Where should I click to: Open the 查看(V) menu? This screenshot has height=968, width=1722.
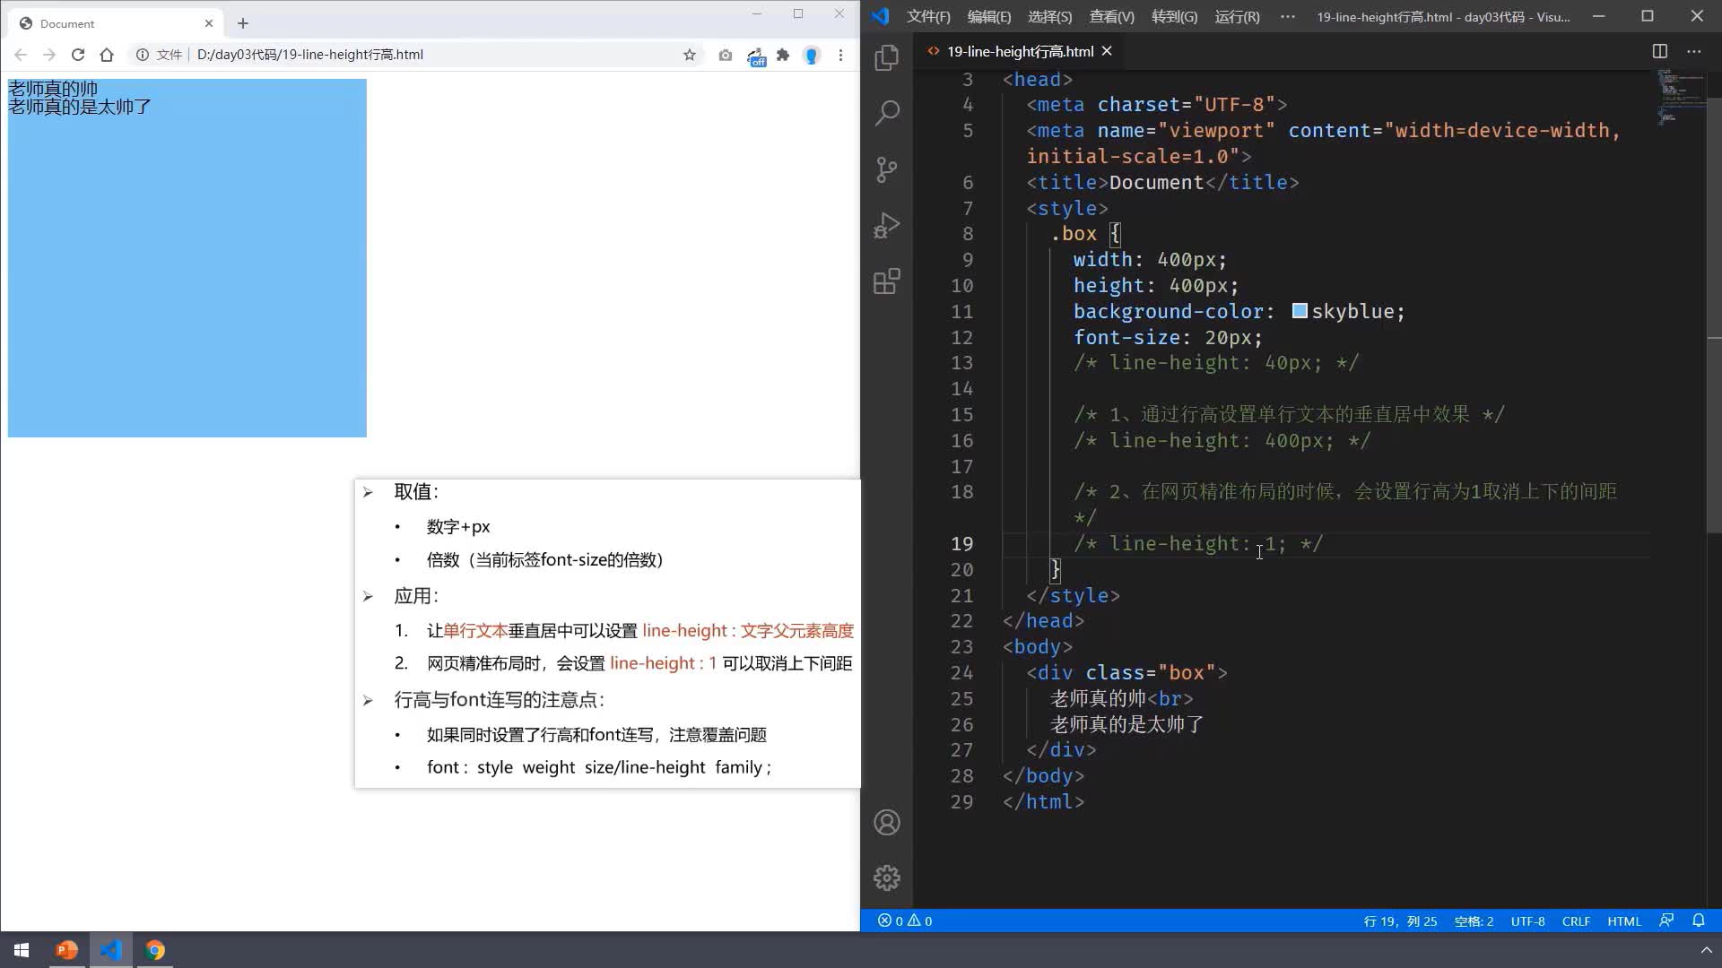tap(1111, 16)
